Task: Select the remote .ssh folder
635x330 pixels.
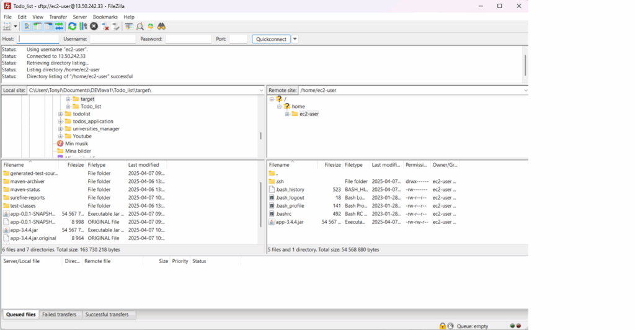Action: tap(280, 181)
